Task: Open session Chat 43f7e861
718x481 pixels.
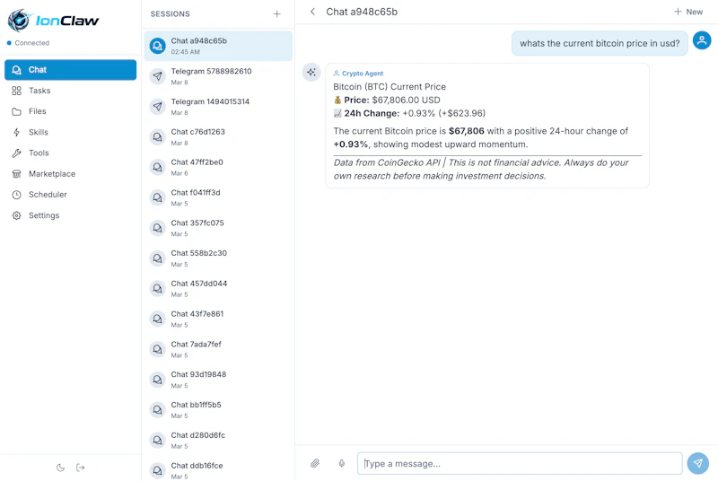Action: click(218, 319)
